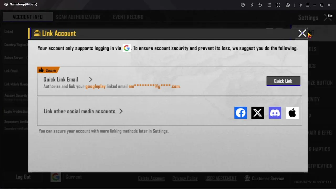Open the Gameloop hamburger menu

[308, 5]
